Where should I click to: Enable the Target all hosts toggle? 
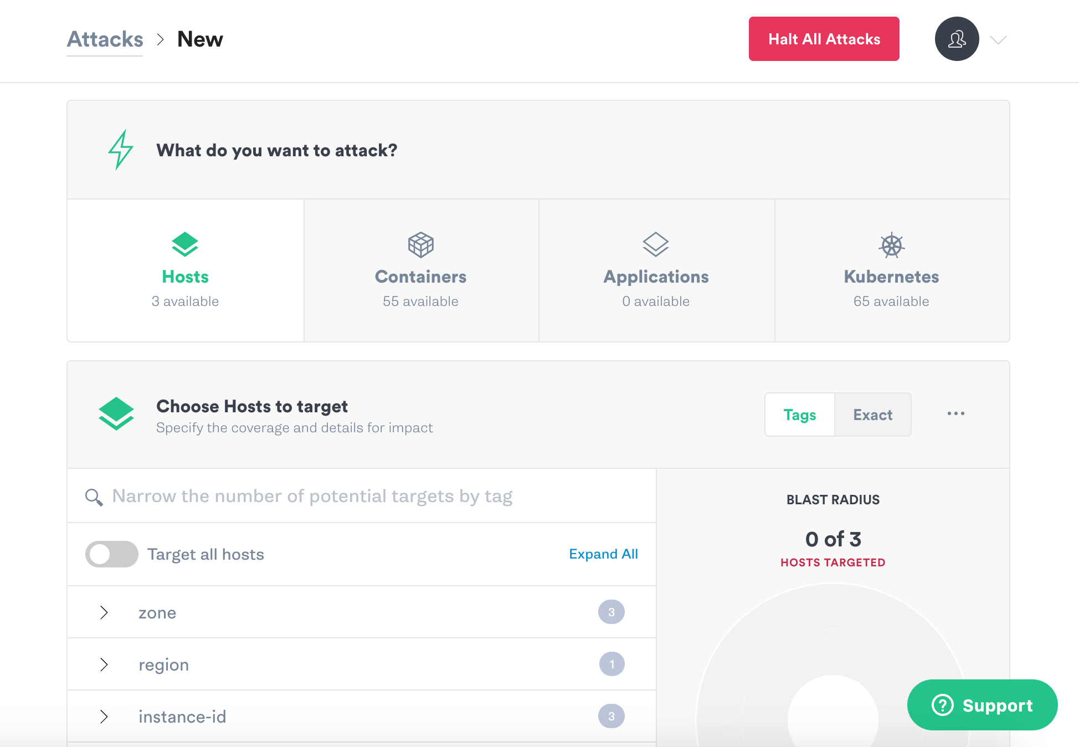coord(111,554)
